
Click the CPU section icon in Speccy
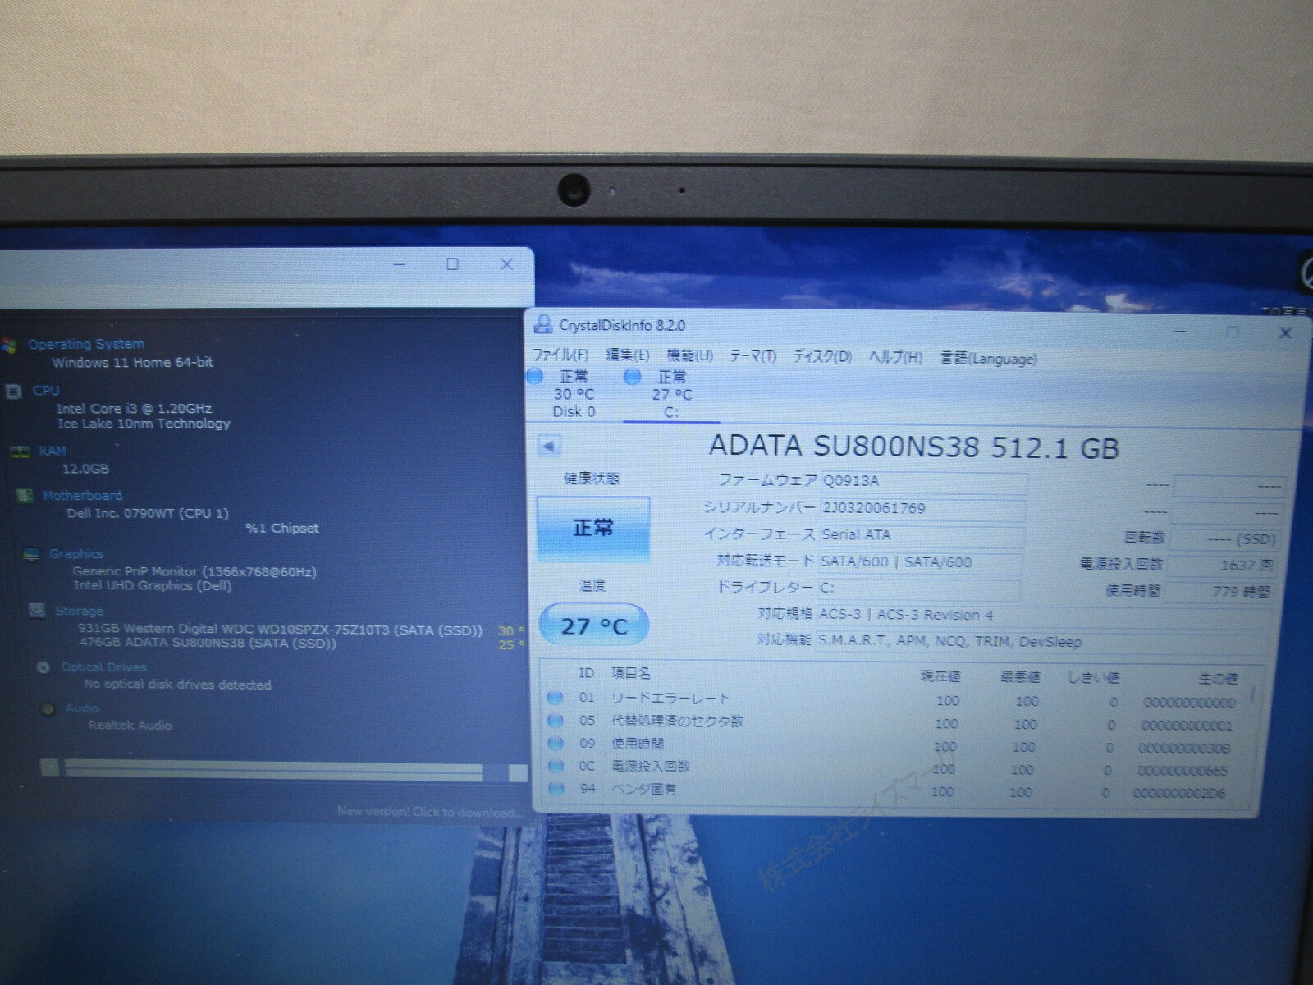click(14, 392)
